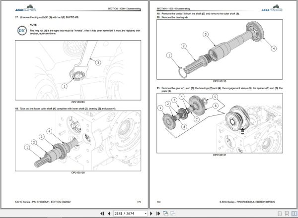Click the note symbol icon beside NOTE text

[x=22, y=31]
